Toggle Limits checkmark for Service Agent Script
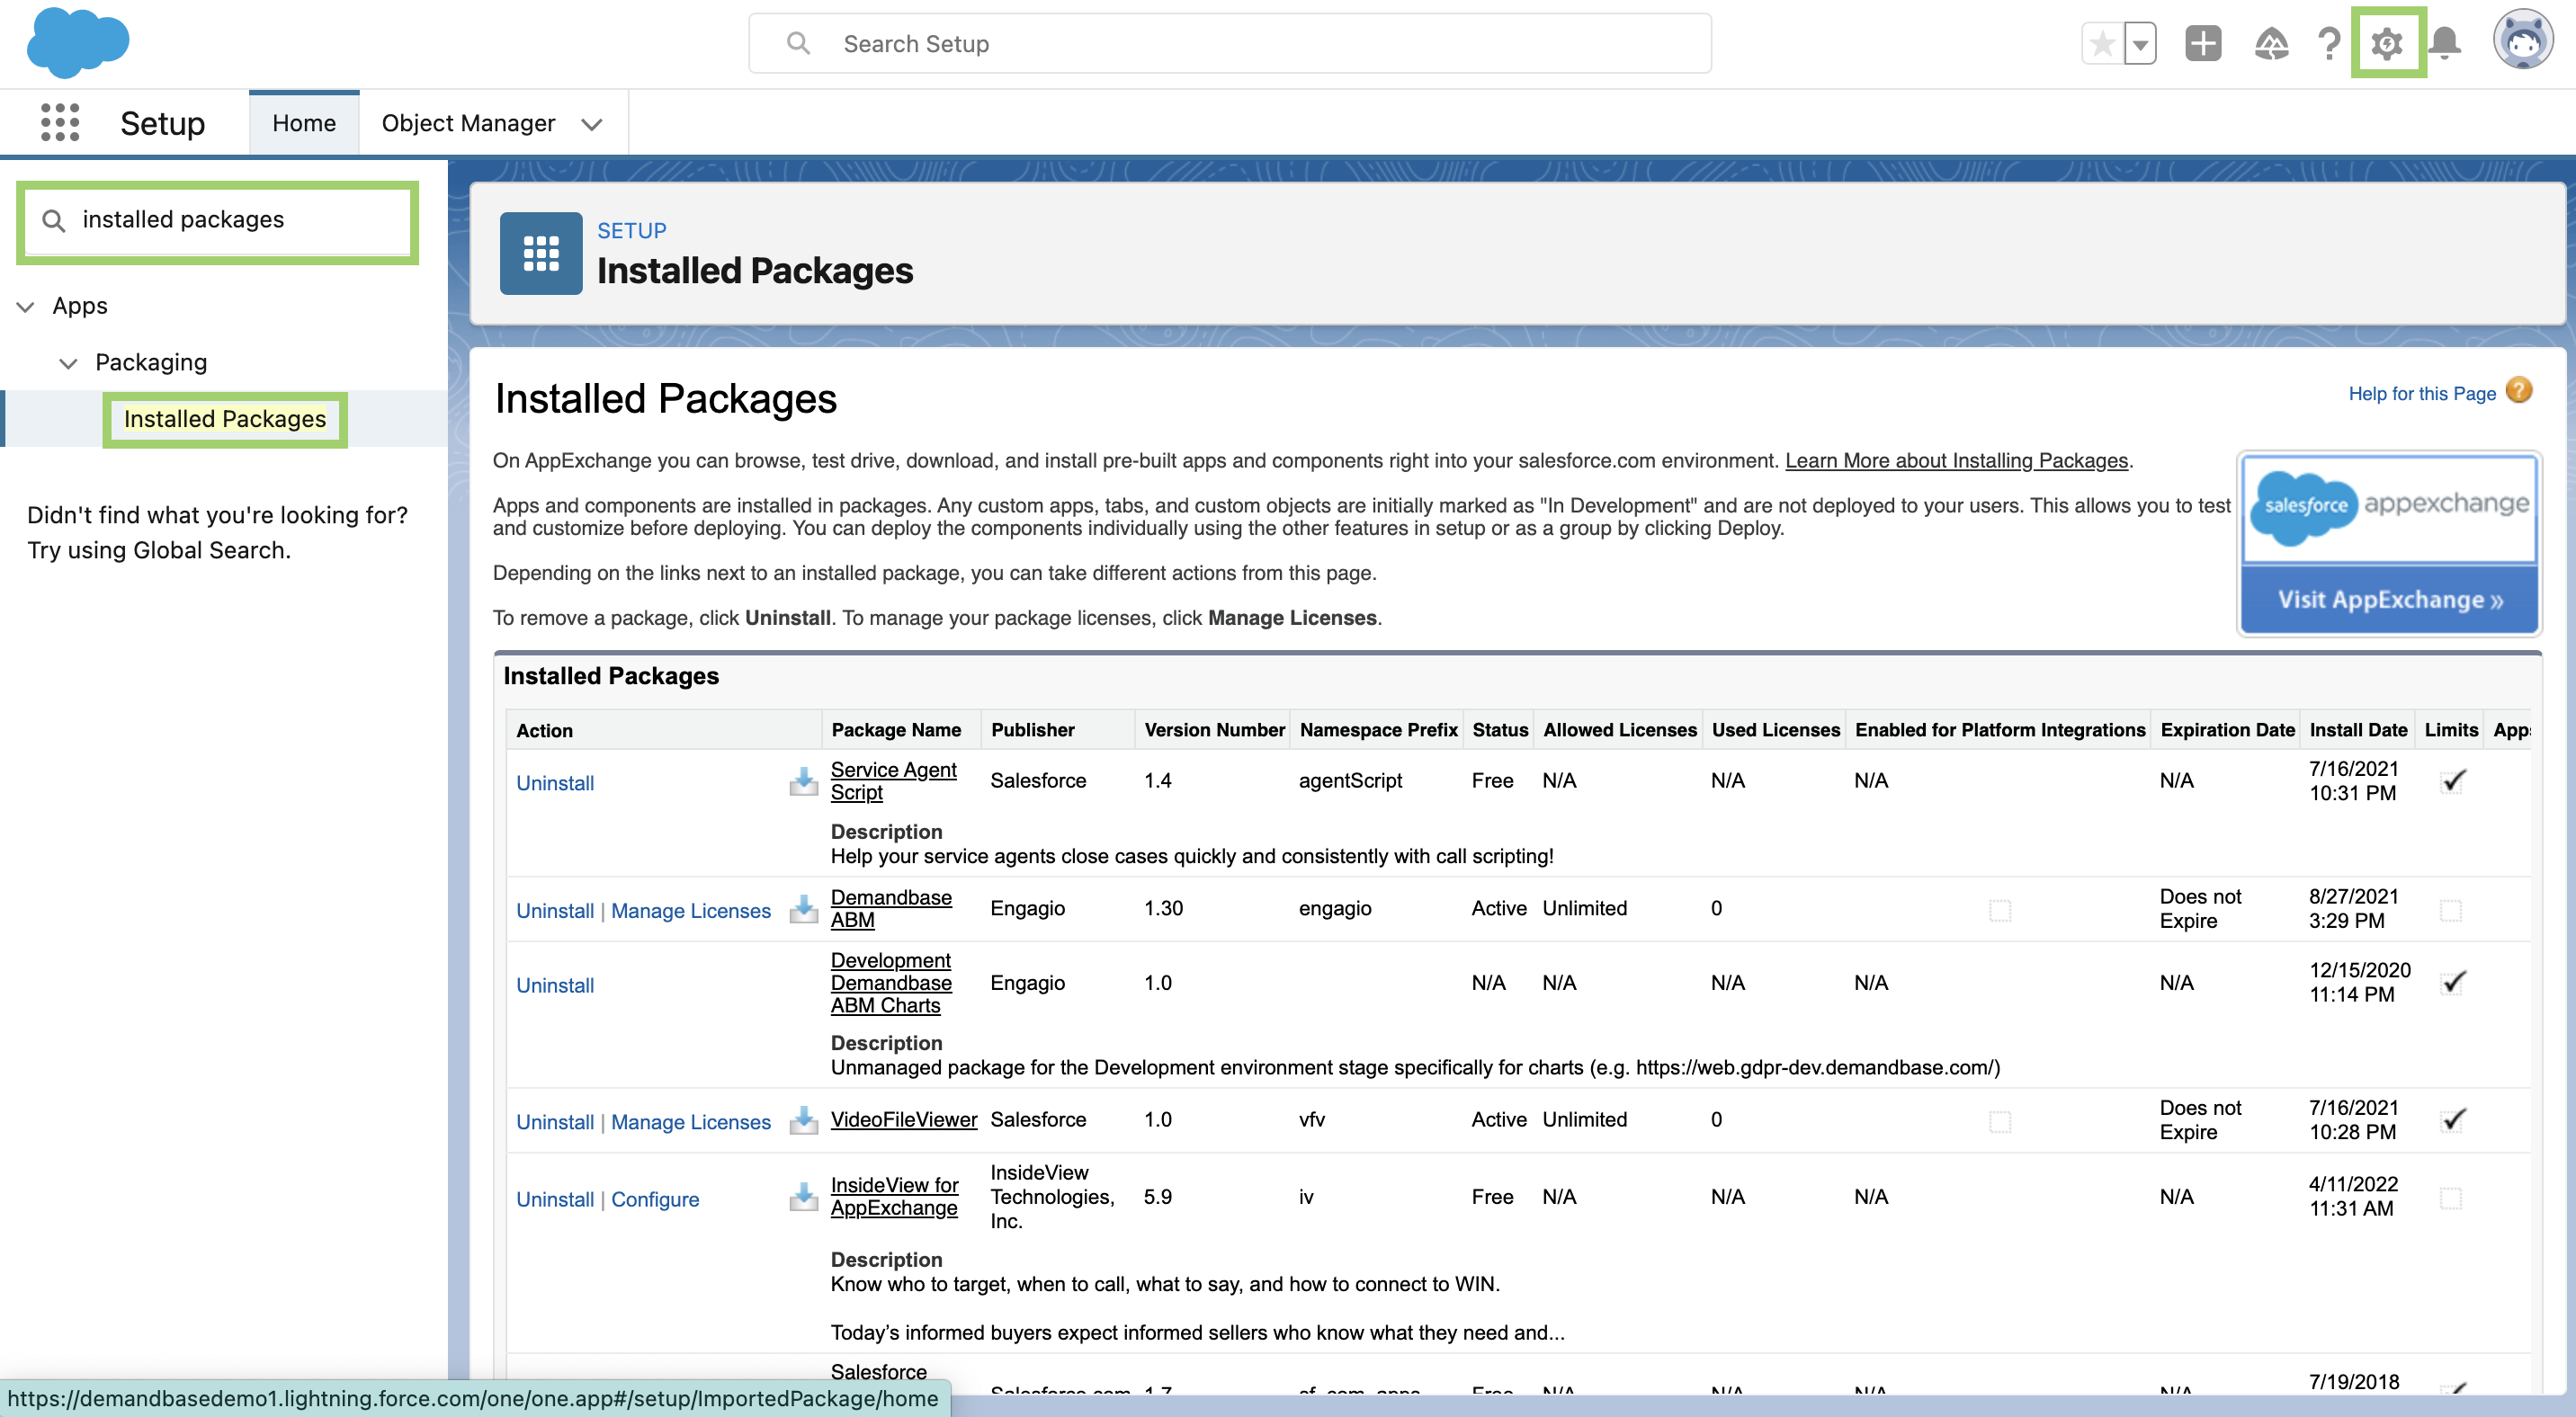The width and height of the screenshot is (2576, 1417). [x=2453, y=780]
